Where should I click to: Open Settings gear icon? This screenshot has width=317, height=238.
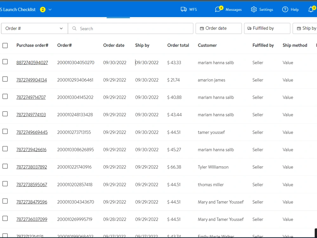[x=254, y=9]
